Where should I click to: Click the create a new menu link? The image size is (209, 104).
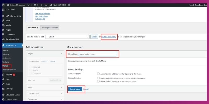pyautogui.click(x=109, y=37)
